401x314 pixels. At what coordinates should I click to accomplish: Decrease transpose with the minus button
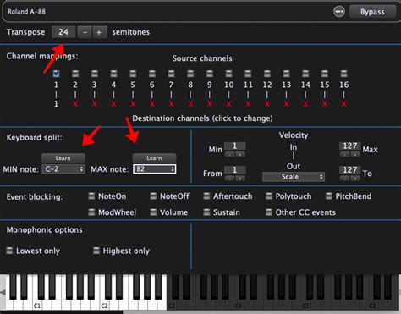(x=85, y=32)
